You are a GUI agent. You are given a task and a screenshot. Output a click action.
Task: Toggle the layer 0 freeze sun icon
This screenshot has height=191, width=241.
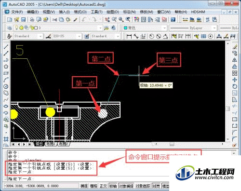coord(21,28)
